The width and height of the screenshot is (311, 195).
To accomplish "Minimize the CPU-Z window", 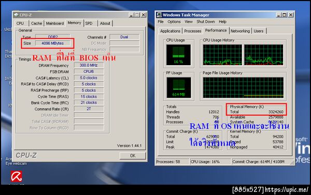I will pos(131,15).
